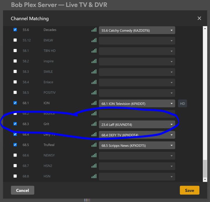Click signal strength icon for 55.6 Decades

(x=94, y=30)
